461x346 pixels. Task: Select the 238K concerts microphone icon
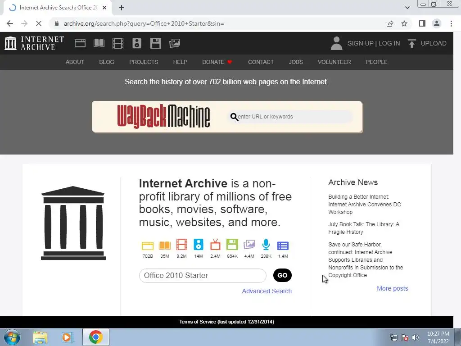pyautogui.click(x=266, y=245)
